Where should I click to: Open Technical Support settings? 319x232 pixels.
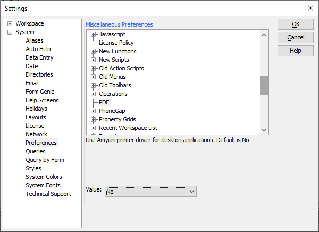coord(48,194)
